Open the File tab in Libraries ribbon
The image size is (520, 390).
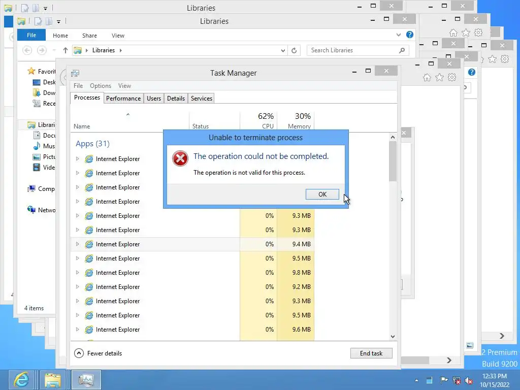coord(31,35)
